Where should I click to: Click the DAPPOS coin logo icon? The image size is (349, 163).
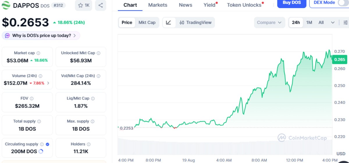[6, 5]
